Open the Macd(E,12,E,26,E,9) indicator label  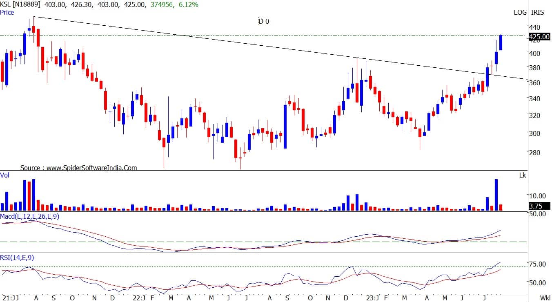(x=29, y=217)
